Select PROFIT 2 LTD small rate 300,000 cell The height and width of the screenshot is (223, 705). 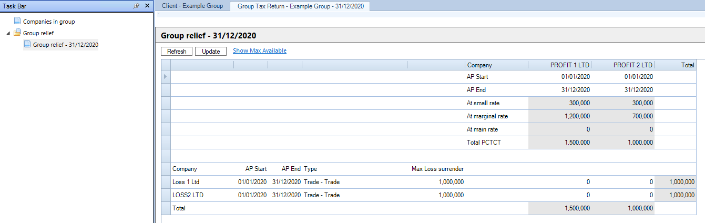623,103
